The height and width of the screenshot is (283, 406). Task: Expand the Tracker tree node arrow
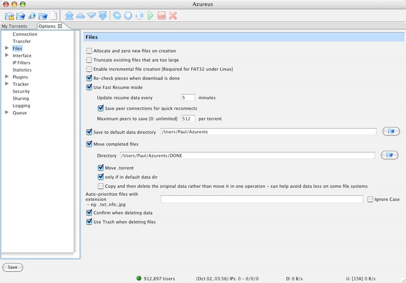click(x=7, y=84)
